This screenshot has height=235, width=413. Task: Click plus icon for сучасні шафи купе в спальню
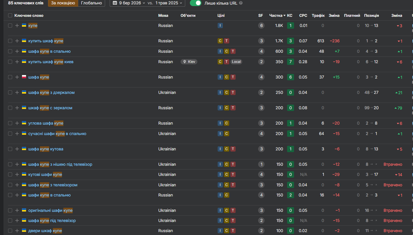click(17, 134)
